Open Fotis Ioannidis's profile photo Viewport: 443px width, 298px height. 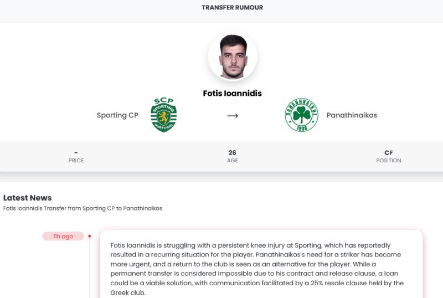(233, 58)
